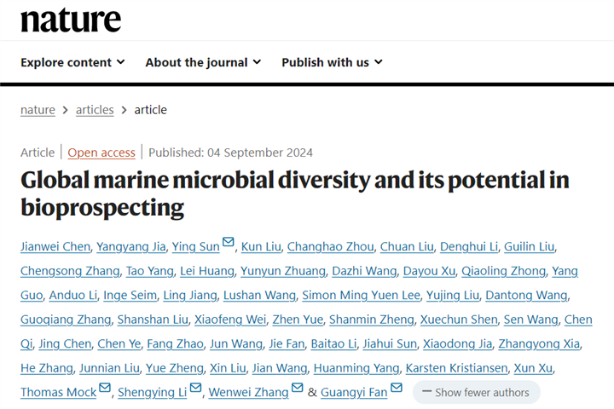Click the Open access link
This screenshot has width=614, height=409.
click(101, 153)
